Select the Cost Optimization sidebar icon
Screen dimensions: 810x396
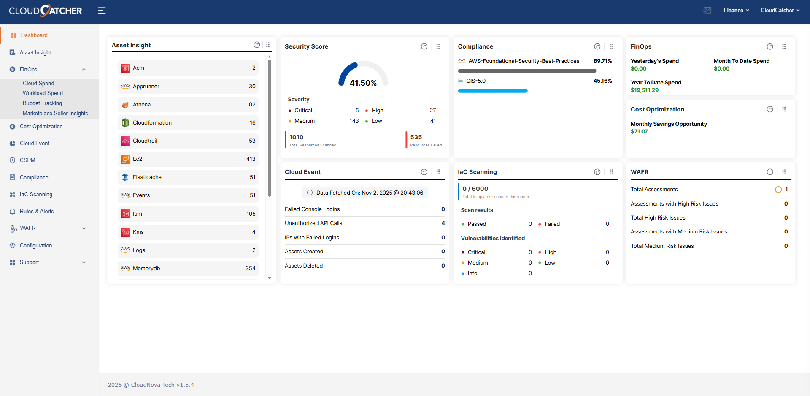pos(13,126)
